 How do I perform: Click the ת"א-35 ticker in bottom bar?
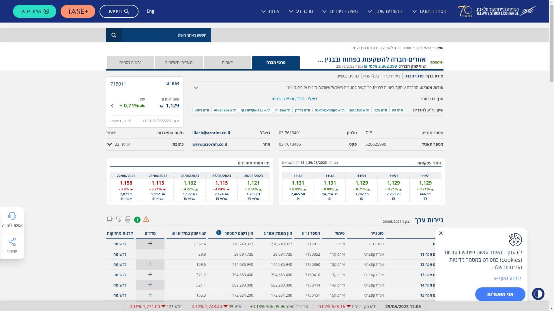216,307
